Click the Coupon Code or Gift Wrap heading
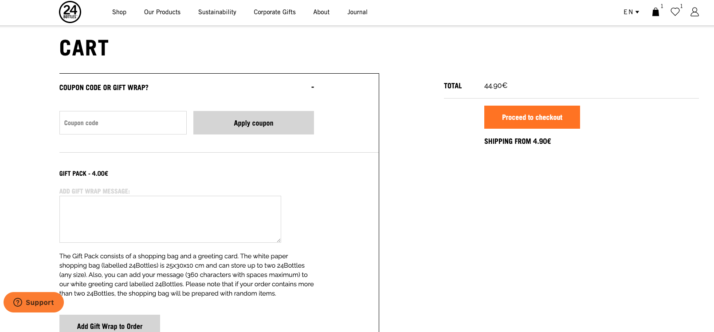The image size is (714, 332). click(x=104, y=87)
